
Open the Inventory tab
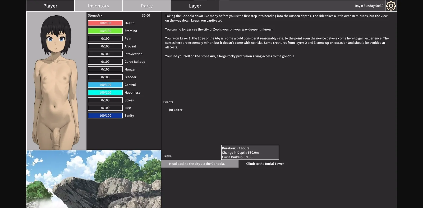pos(98,6)
